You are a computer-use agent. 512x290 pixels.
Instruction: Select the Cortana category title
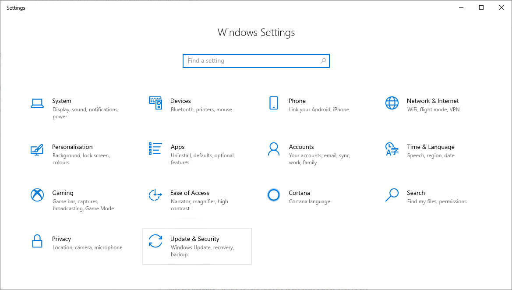click(300, 193)
